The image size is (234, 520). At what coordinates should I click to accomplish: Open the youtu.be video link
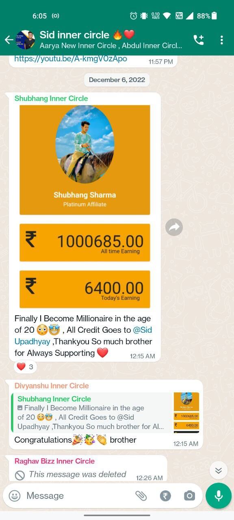click(x=71, y=59)
